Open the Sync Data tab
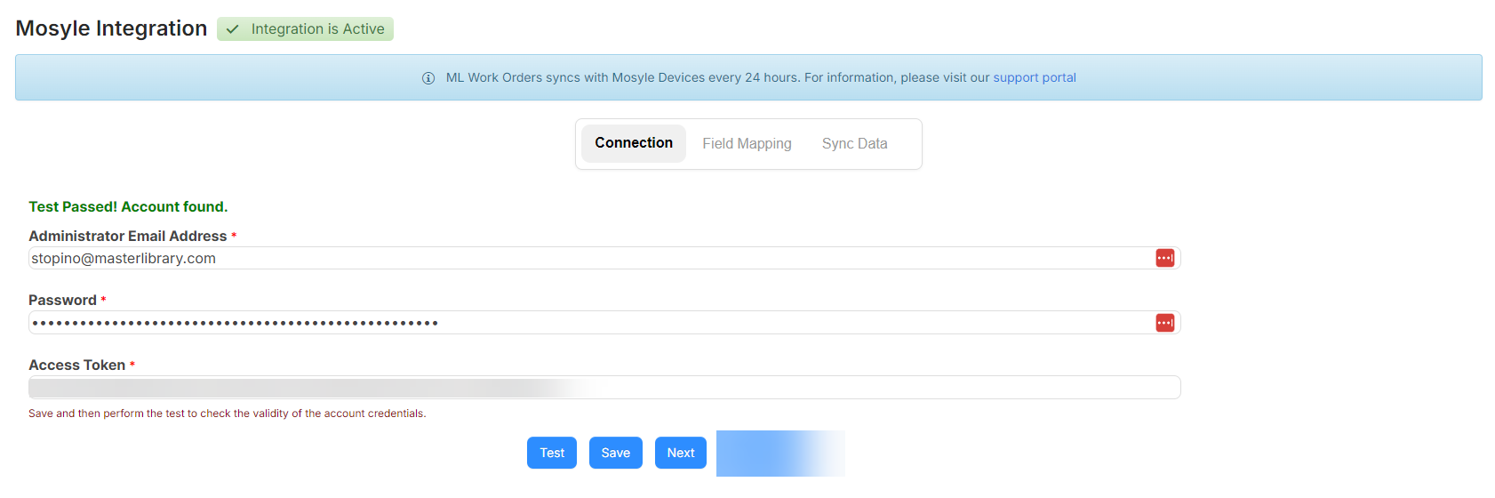The height and width of the screenshot is (498, 1495). tap(854, 144)
